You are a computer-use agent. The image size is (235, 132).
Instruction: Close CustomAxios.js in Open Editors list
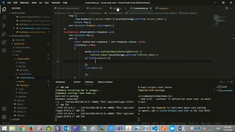[x=14, y=28]
